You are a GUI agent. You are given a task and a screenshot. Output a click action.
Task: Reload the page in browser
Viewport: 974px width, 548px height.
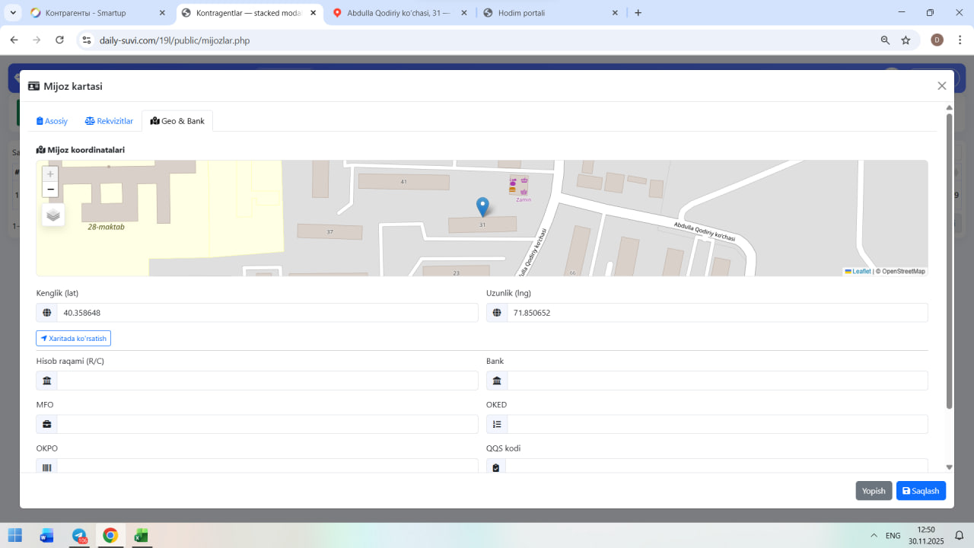coord(59,40)
